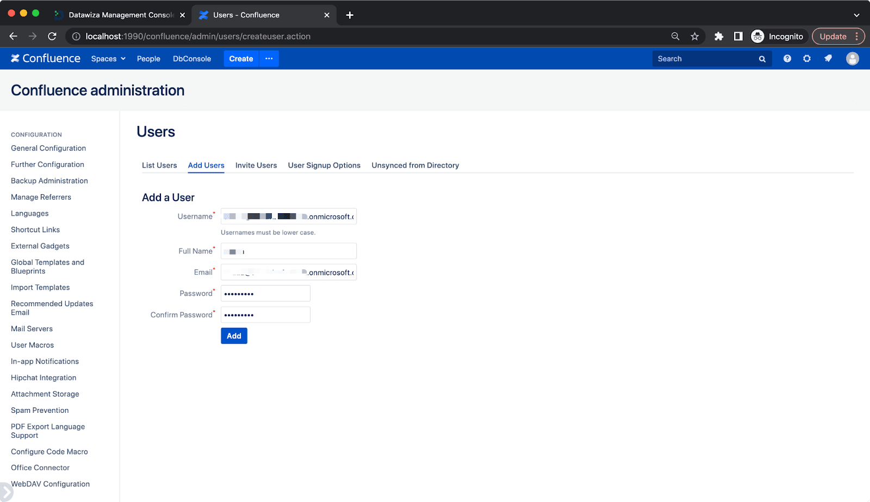Open Hipchat Integration link

(43, 377)
